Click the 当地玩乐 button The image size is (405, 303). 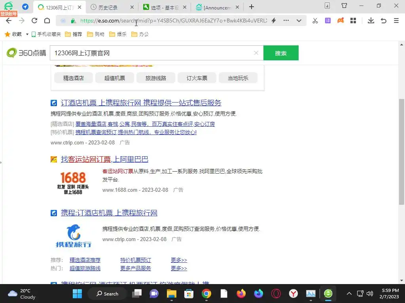pos(238,78)
